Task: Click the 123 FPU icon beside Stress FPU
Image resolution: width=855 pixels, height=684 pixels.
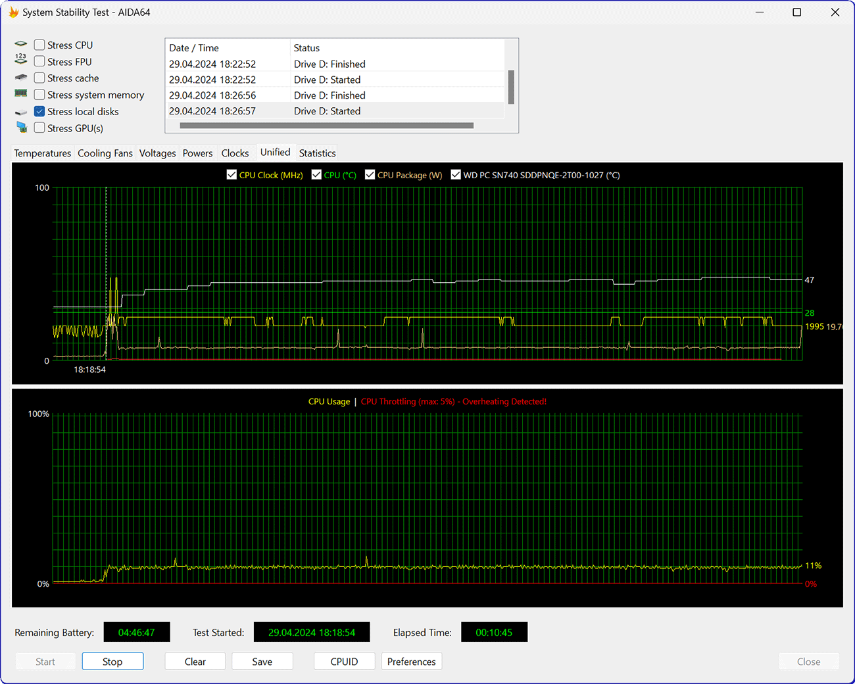Action: coord(21,59)
